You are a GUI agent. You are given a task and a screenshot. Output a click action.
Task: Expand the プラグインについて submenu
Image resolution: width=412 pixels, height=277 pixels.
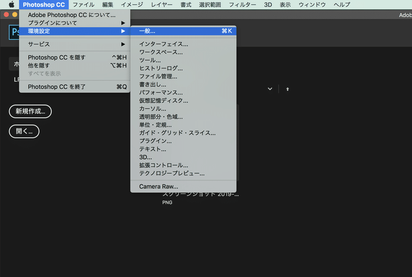tap(75, 23)
